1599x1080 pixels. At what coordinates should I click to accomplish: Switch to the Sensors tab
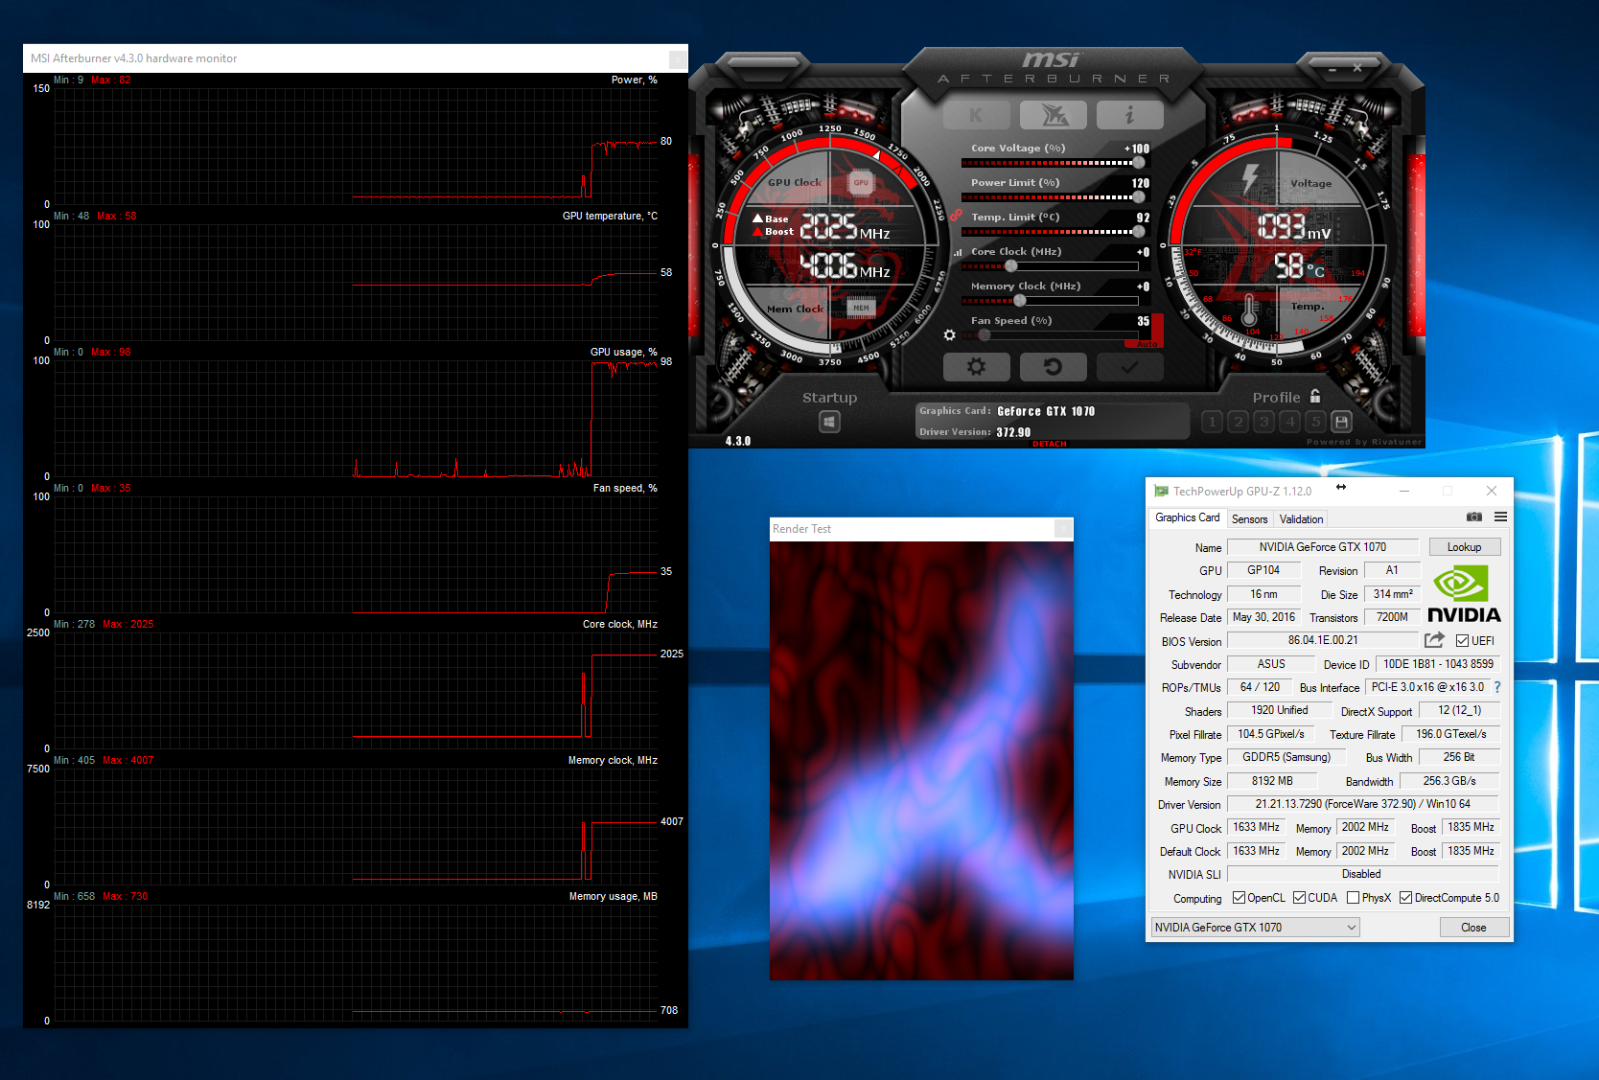[1249, 519]
